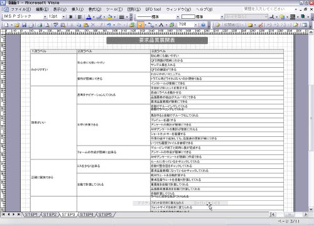The height and width of the screenshot is (226, 314).
Task: Select the Connector tool icon
Action: [x=151, y=25]
